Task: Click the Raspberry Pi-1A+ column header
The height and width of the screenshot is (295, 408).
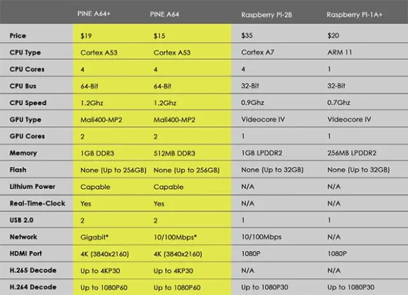Action: (x=354, y=13)
